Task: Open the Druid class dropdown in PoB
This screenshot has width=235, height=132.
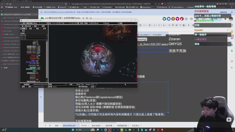Action: pyautogui.click(x=99, y=23)
